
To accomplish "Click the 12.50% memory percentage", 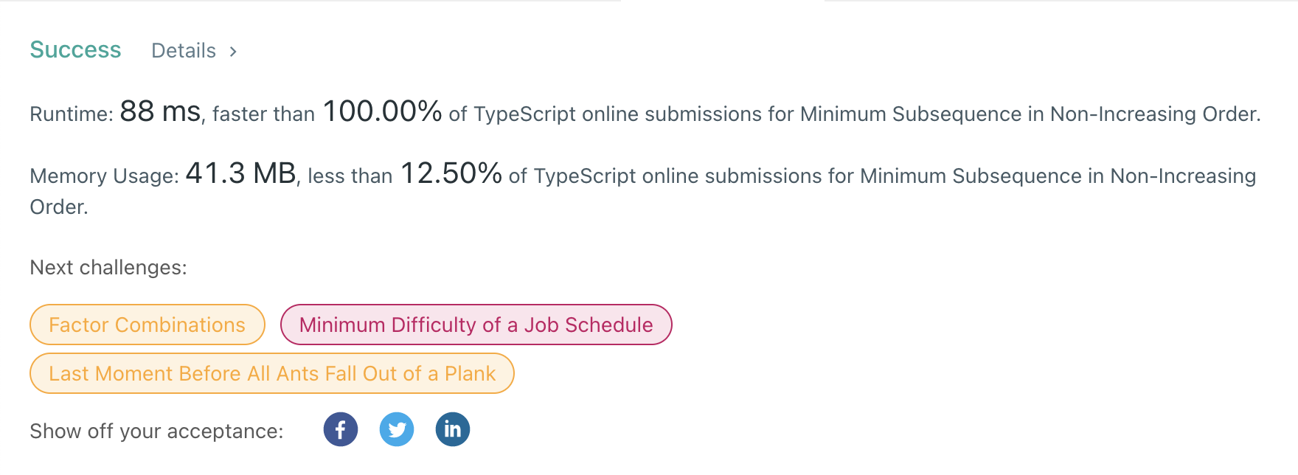I will [451, 174].
